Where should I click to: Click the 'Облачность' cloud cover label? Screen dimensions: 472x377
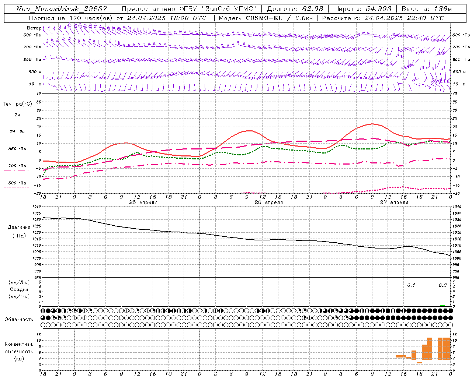pyautogui.click(x=19, y=320)
